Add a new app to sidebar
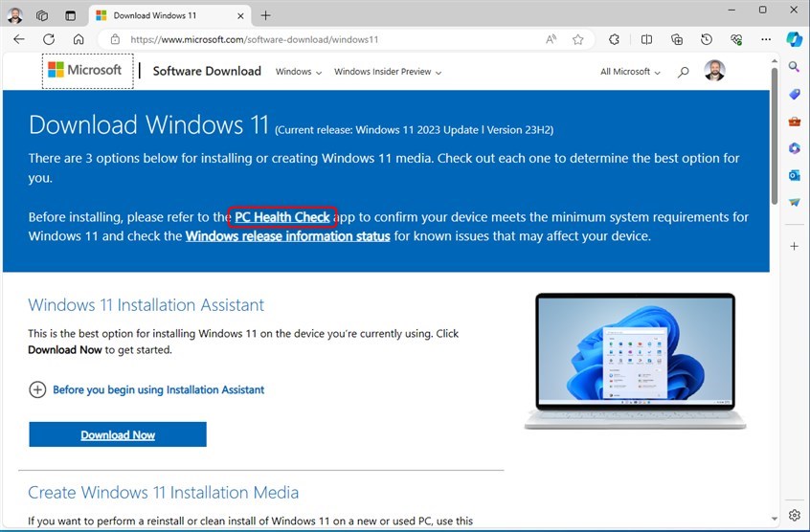810x532 pixels. [x=794, y=246]
